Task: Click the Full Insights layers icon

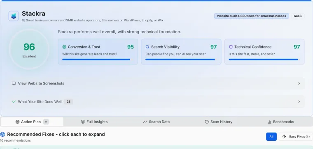Action: (83, 122)
